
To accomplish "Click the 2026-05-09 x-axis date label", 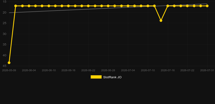I will [x=9, y=70].
